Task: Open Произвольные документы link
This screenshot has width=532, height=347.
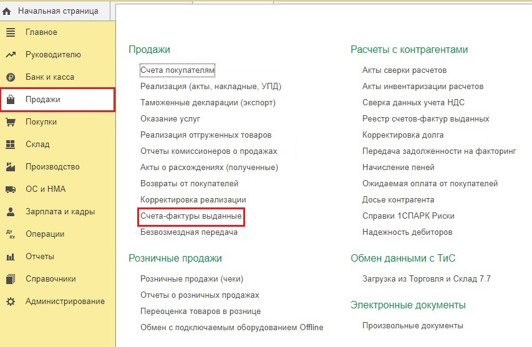Action: (x=413, y=326)
